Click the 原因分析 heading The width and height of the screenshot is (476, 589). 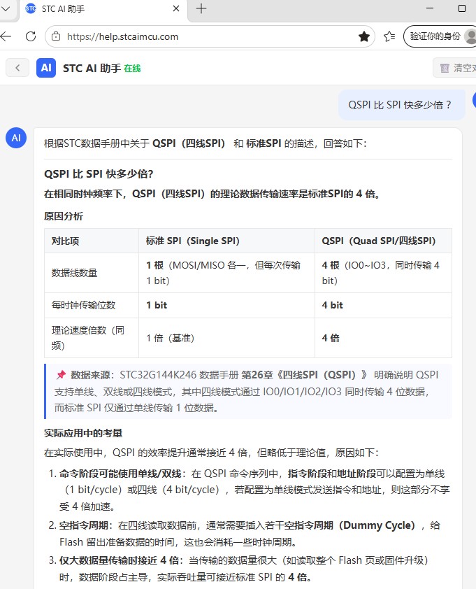(x=64, y=216)
